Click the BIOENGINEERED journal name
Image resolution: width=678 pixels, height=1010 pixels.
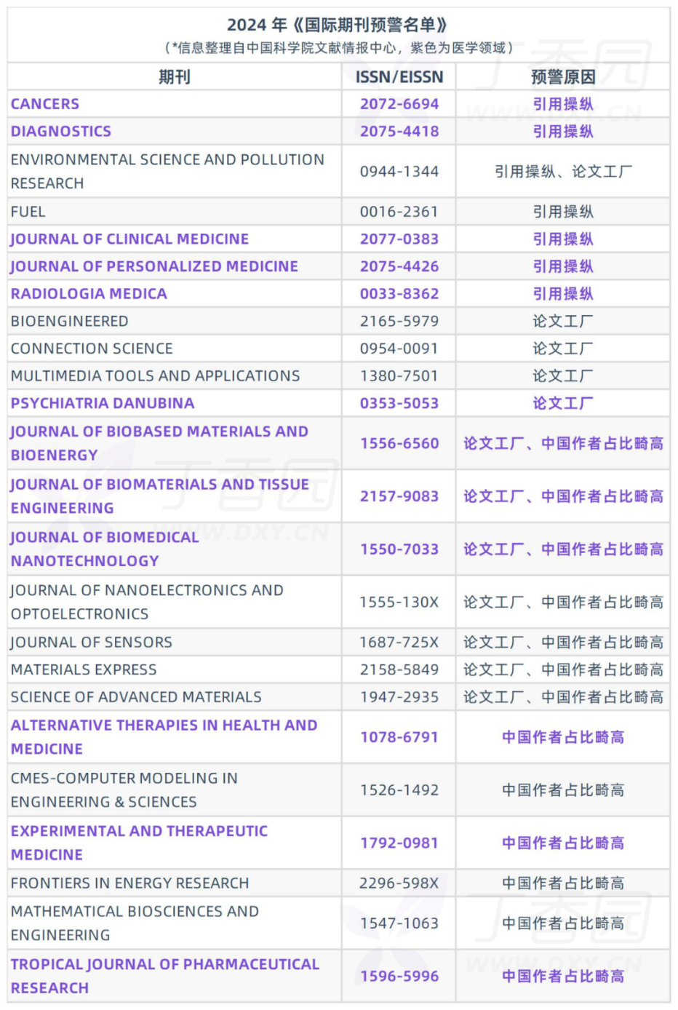coord(70,321)
